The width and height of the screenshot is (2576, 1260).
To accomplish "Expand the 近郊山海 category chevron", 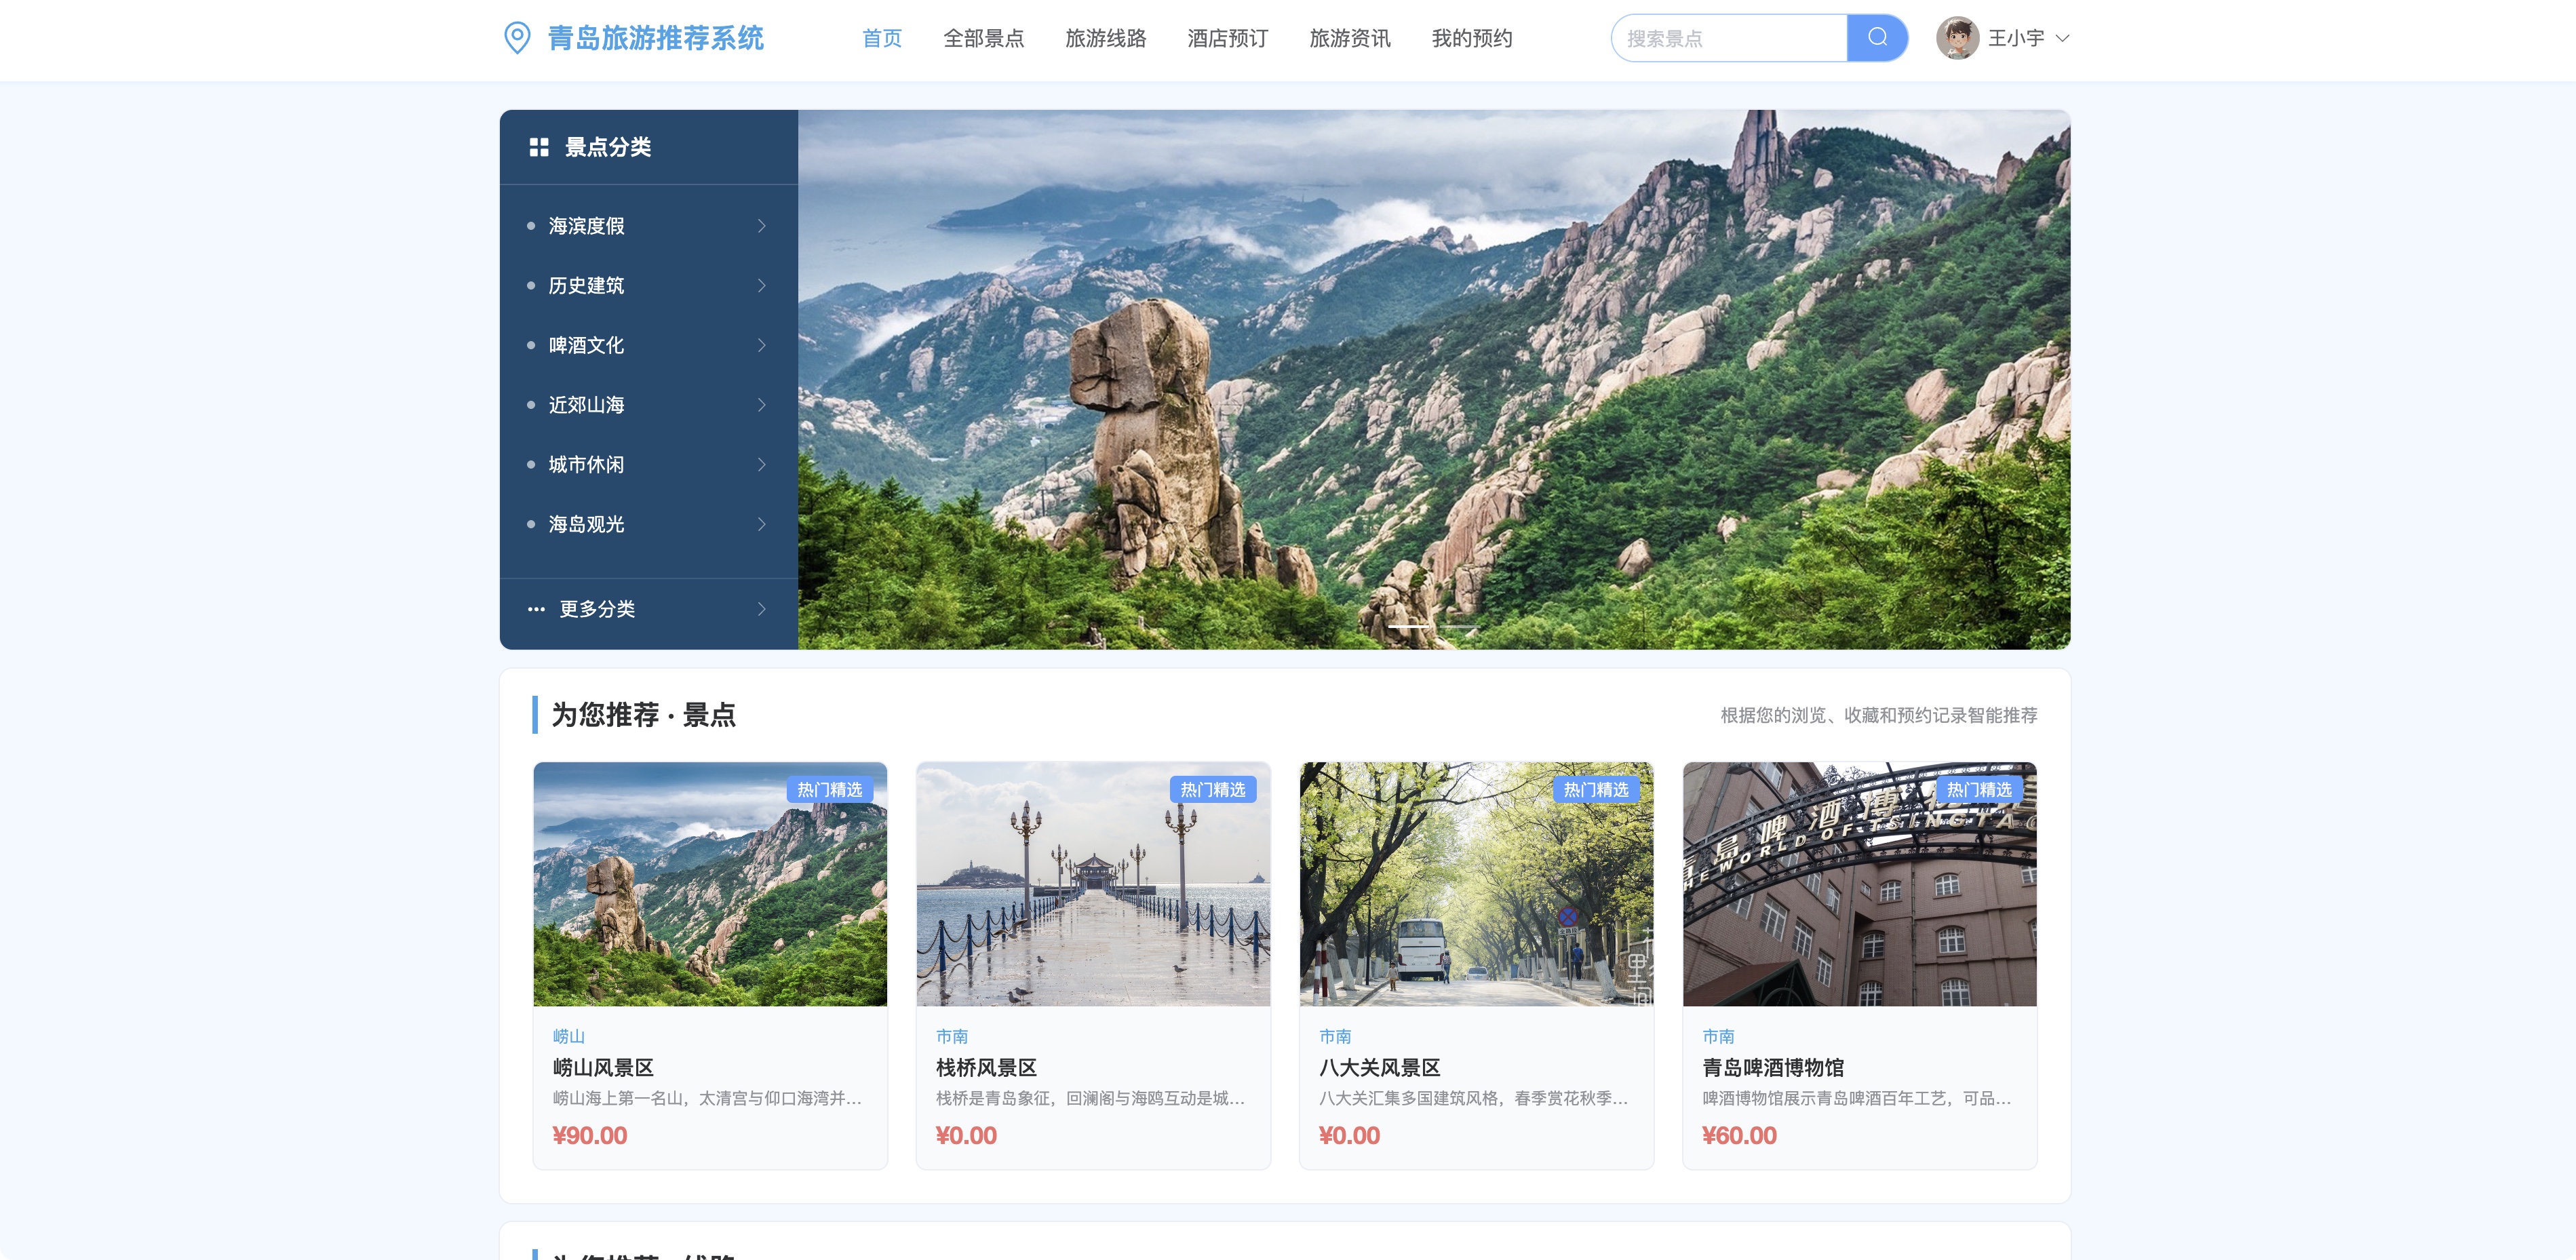I will pyautogui.click(x=762, y=405).
